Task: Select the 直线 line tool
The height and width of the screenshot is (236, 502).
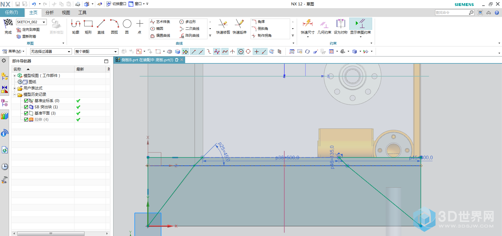Action: pyautogui.click(x=101, y=26)
